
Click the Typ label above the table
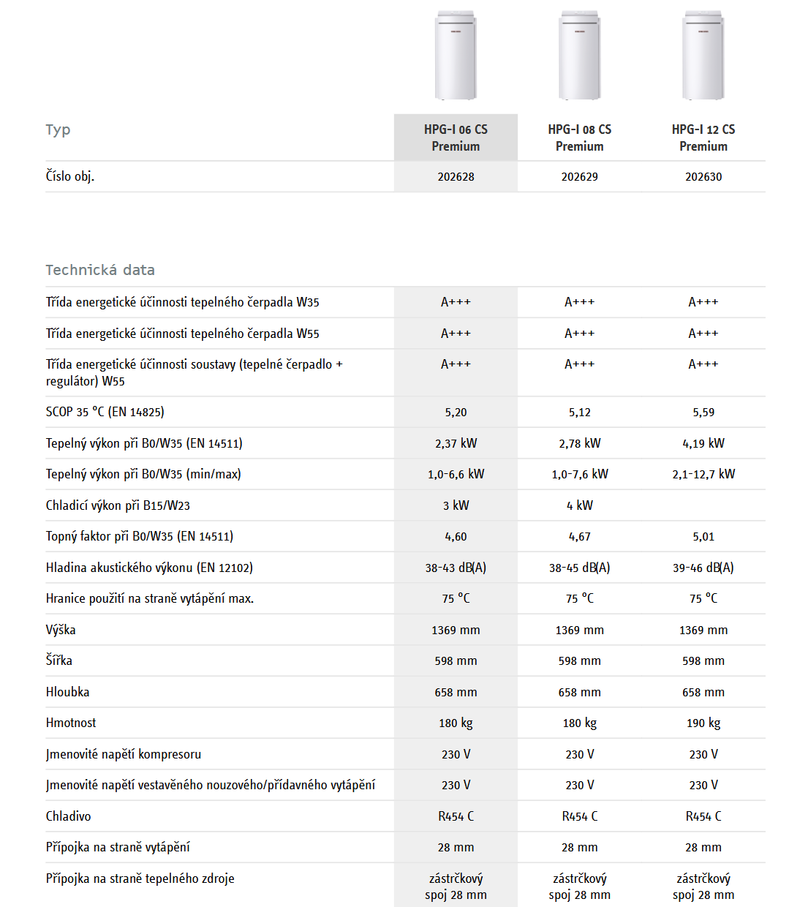click(58, 129)
